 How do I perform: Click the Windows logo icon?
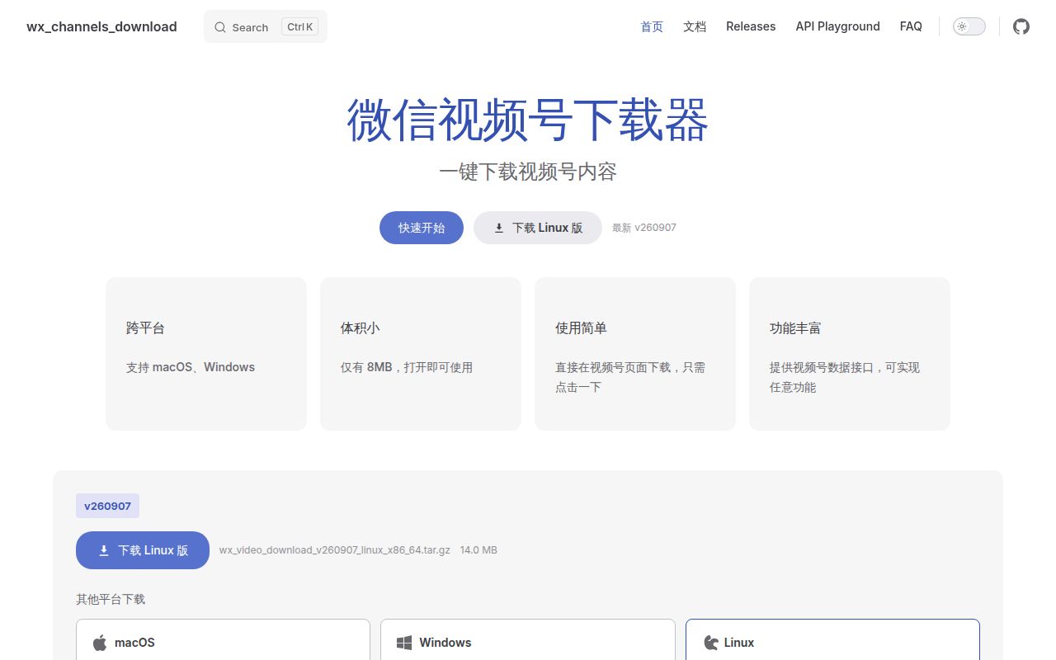(404, 643)
